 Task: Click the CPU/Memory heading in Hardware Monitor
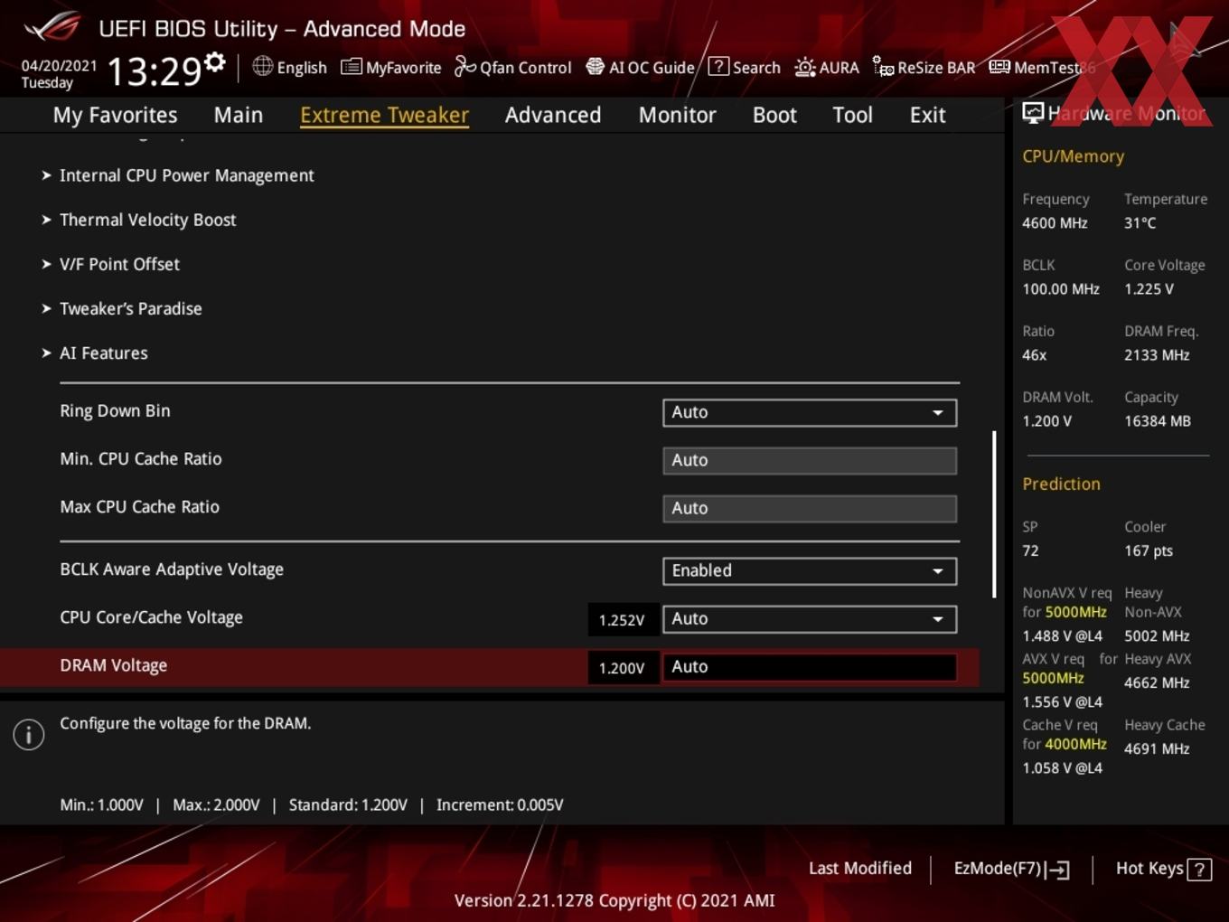click(x=1073, y=156)
